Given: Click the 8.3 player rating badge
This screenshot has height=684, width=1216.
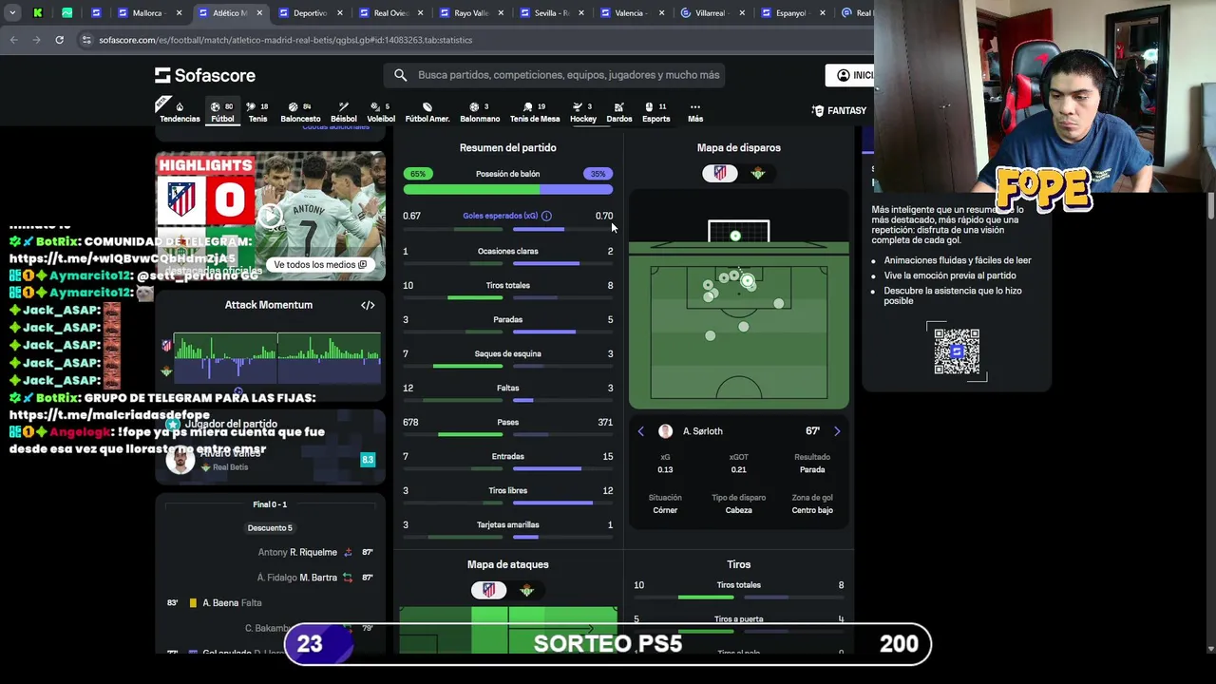Looking at the screenshot, I should click(x=368, y=460).
